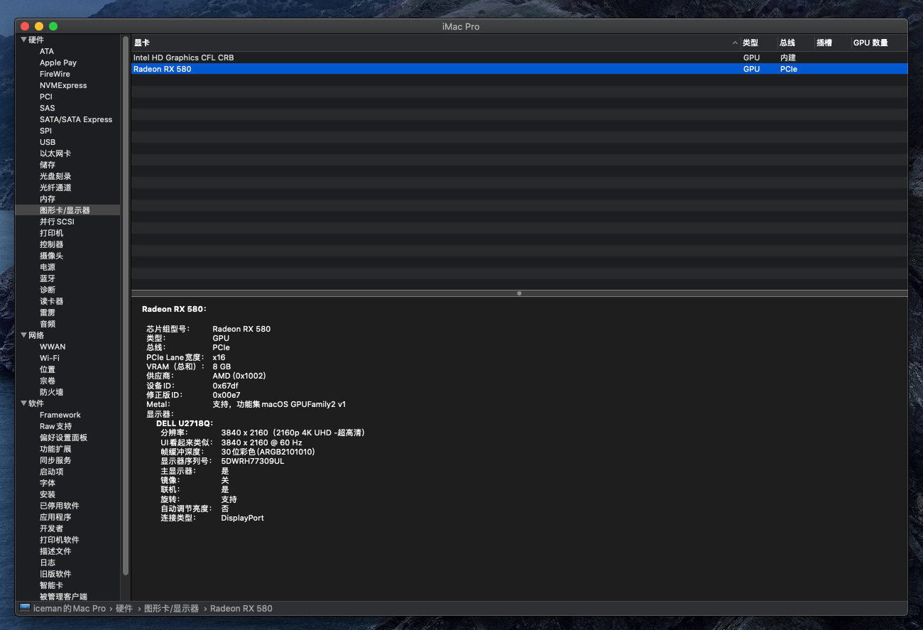Select 读卡器 in the sidebar

click(x=51, y=301)
